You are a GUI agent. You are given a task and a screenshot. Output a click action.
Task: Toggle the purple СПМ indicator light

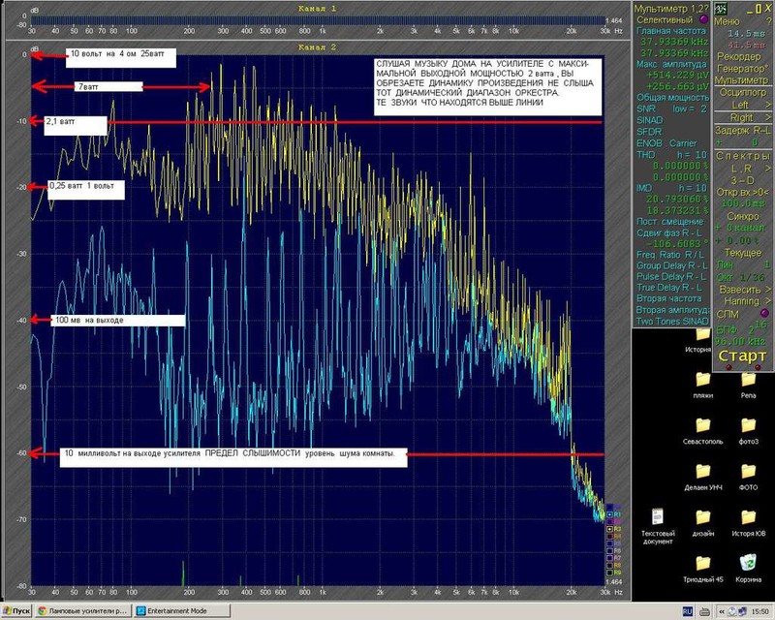[x=764, y=314]
